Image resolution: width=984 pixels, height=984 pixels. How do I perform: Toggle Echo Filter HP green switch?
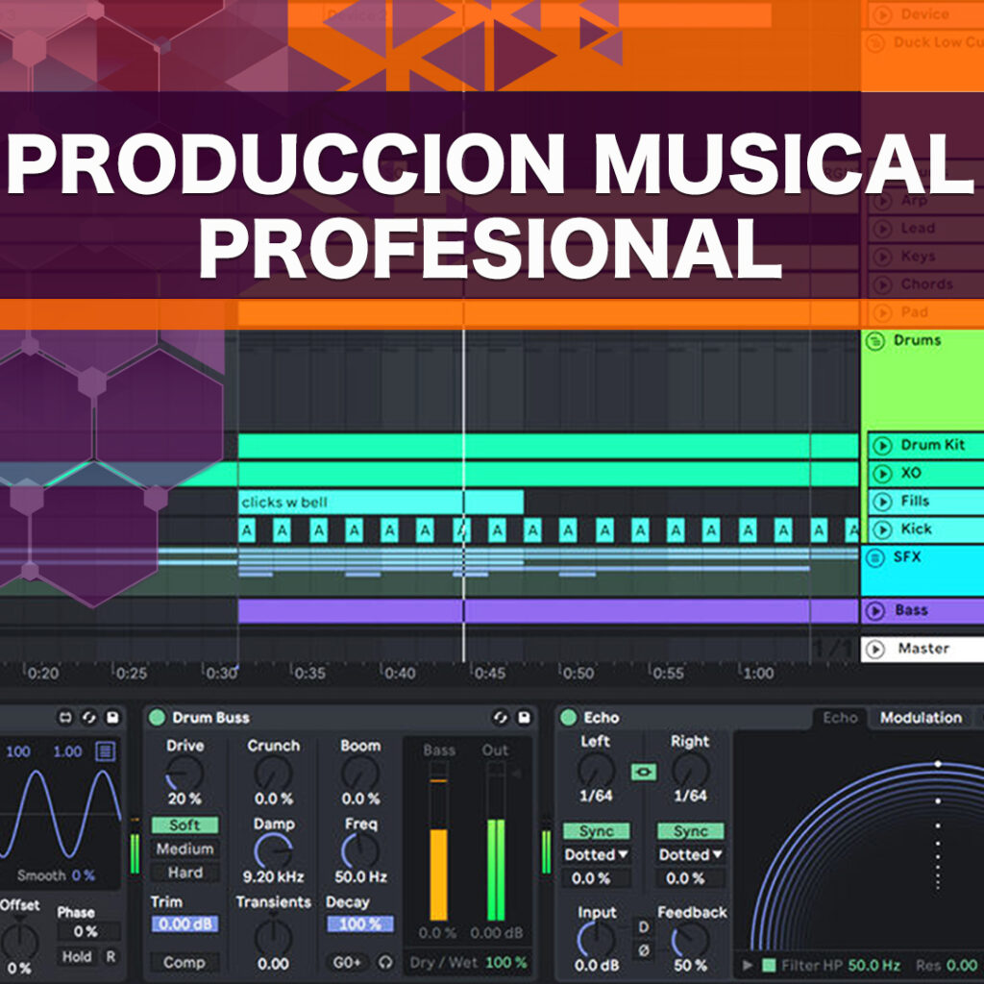coord(769,965)
